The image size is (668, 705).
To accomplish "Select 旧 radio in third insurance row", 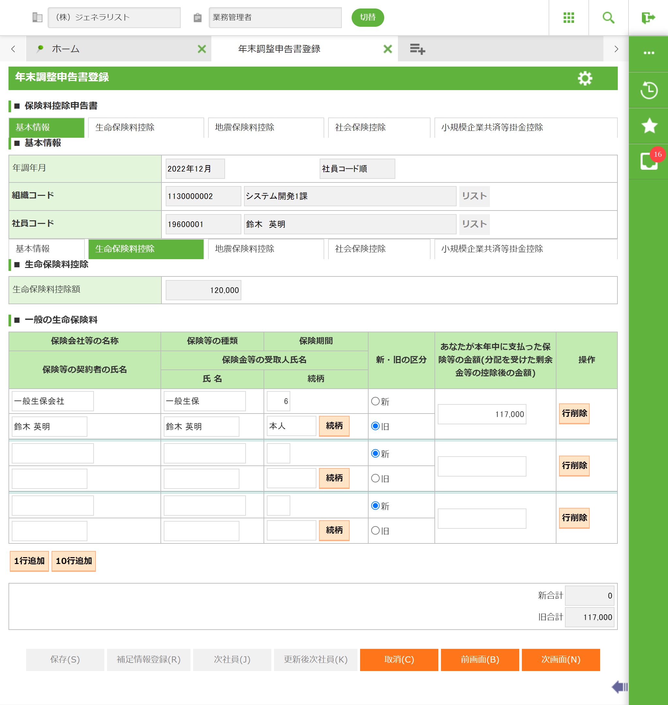I will pos(375,530).
